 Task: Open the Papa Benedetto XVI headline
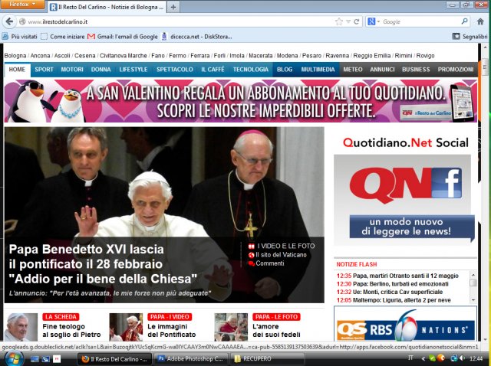(x=103, y=264)
